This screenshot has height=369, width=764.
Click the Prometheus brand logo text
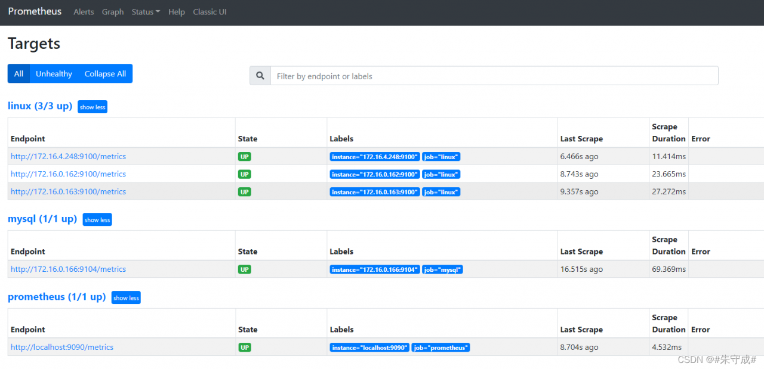35,11
